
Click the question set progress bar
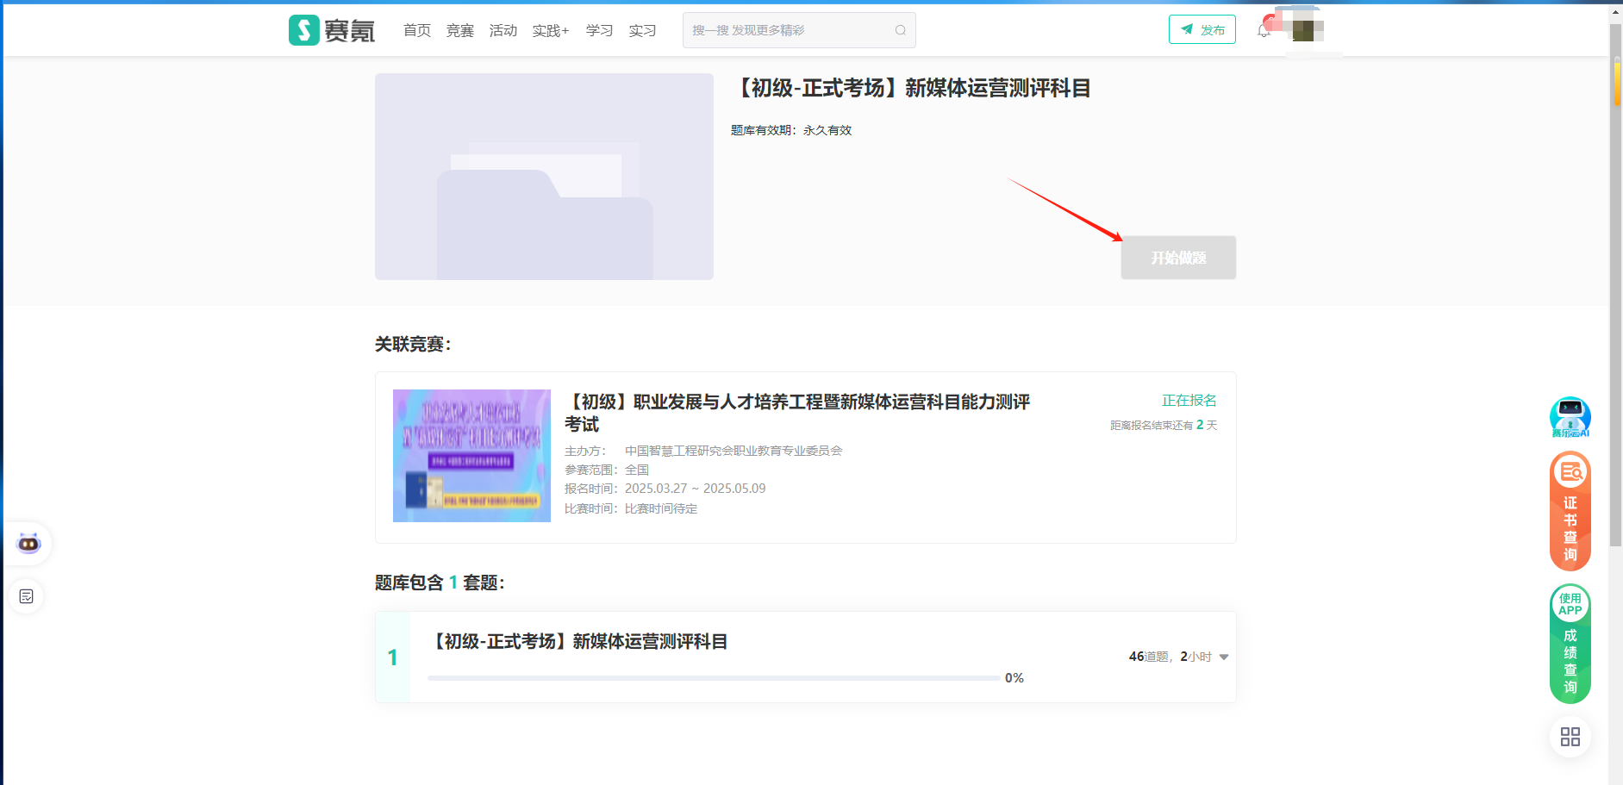714,678
